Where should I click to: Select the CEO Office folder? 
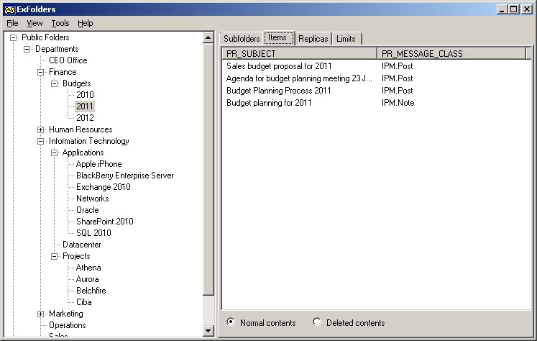(68, 60)
